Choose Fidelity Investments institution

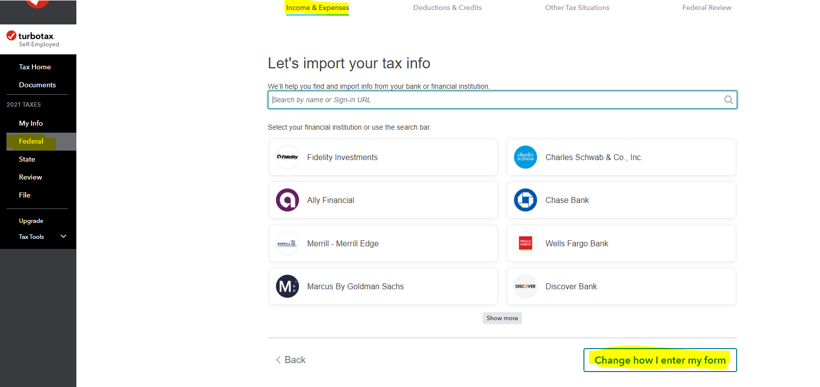pyautogui.click(x=383, y=157)
